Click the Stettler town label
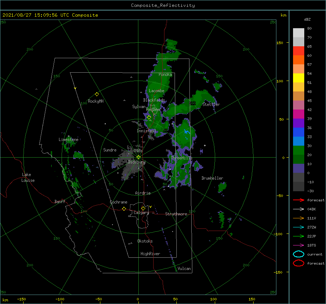 pyautogui.click(x=211, y=104)
